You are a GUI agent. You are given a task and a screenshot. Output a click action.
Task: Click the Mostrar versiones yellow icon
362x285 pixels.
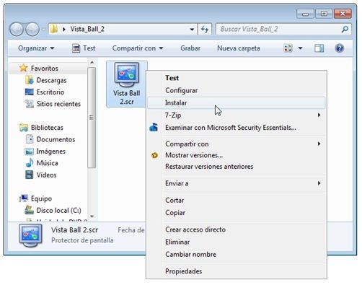pyautogui.click(x=154, y=155)
